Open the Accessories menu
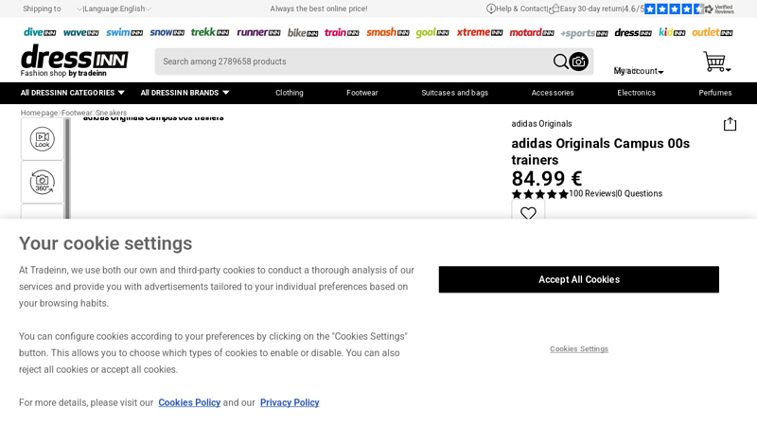The width and height of the screenshot is (757, 426). tap(553, 93)
